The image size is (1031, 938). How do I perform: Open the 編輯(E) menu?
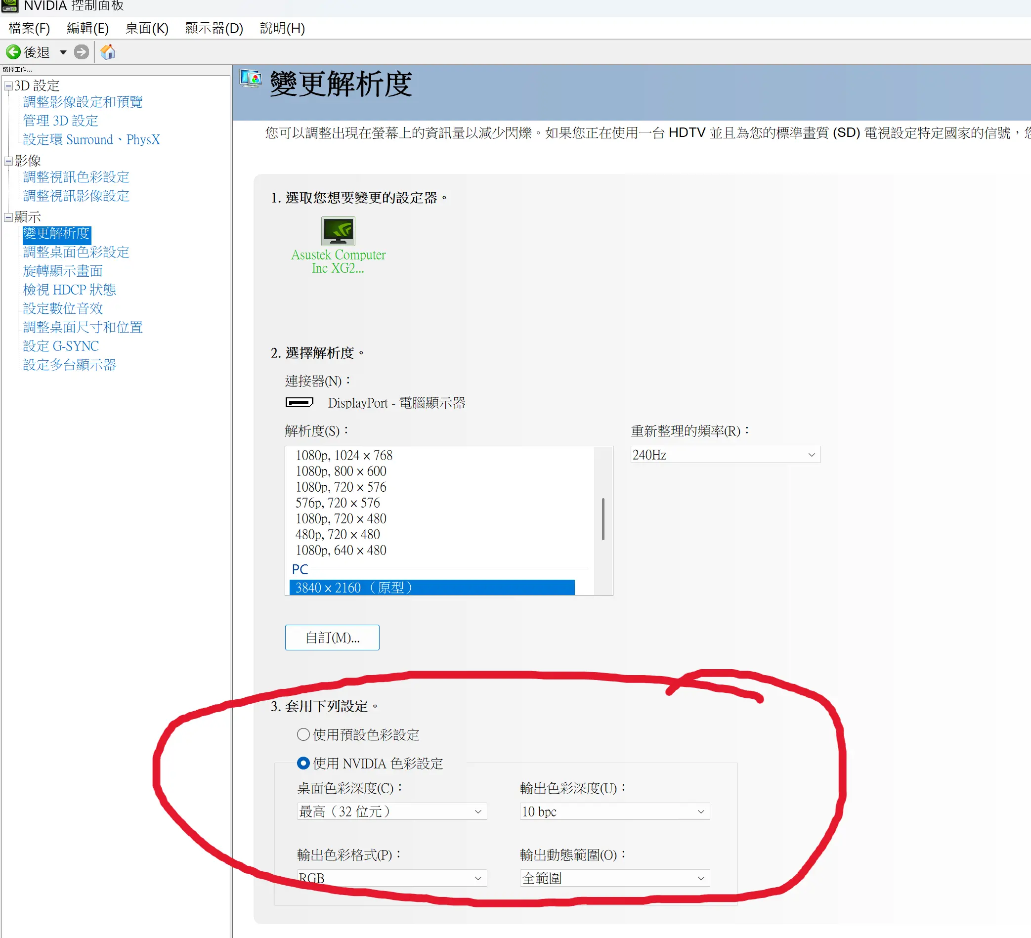point(88,28)
